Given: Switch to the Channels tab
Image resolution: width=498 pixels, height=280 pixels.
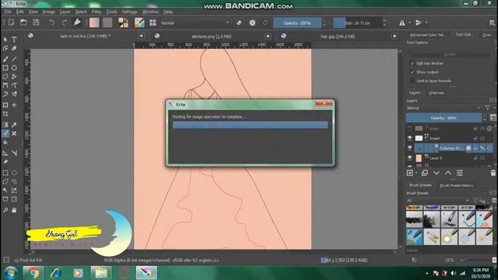Looking at the screenshot, I should click(436, 93).
